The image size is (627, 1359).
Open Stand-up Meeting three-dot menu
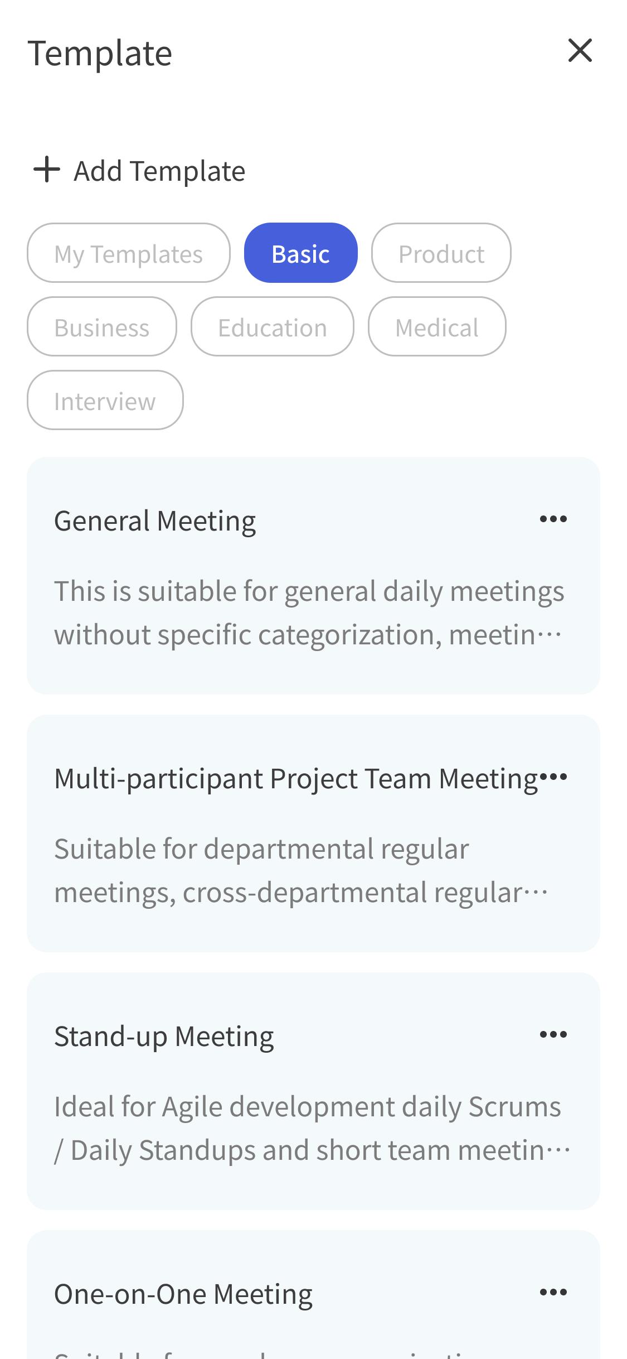[553, 1035]
